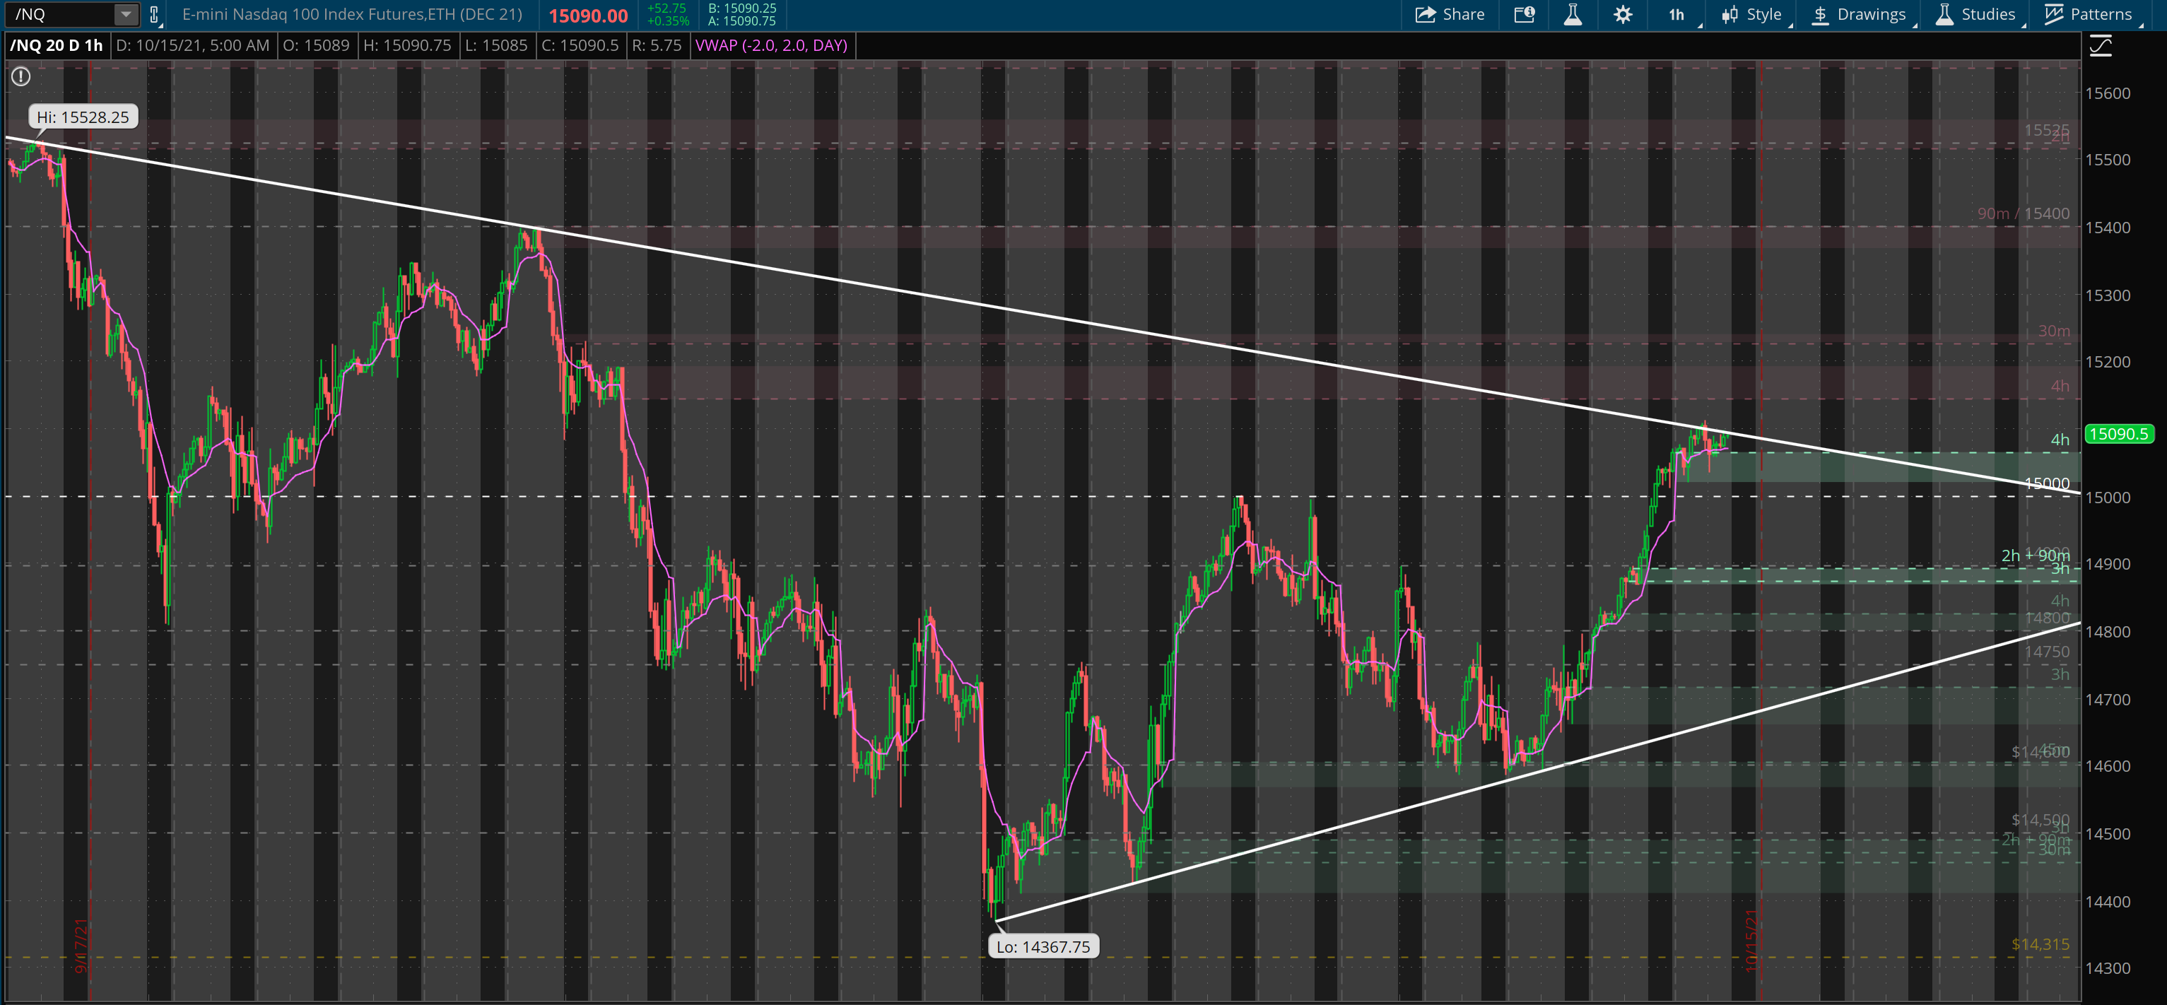Viewport: 2167px width, 1005px height.
Task: Open chart settings gear icon
Action: (1623, 14)
